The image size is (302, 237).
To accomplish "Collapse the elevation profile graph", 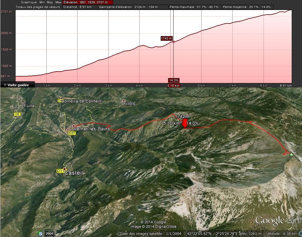I will (x=5, y=84).
